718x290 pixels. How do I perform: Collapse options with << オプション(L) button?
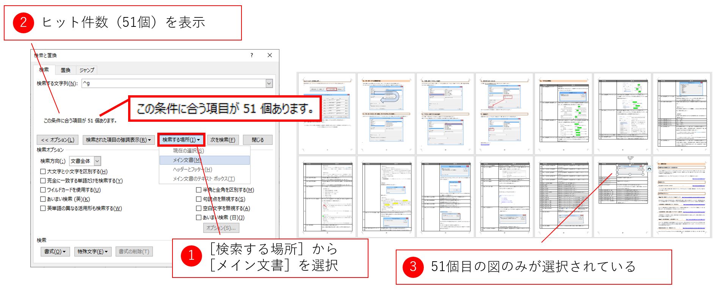[58, 140]
